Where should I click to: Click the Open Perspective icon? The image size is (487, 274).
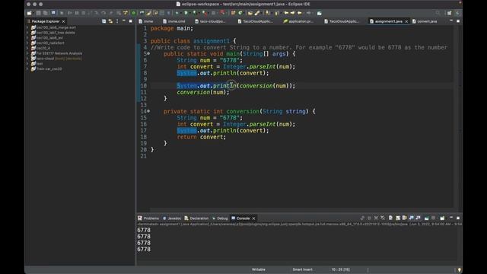pos(450,13)
